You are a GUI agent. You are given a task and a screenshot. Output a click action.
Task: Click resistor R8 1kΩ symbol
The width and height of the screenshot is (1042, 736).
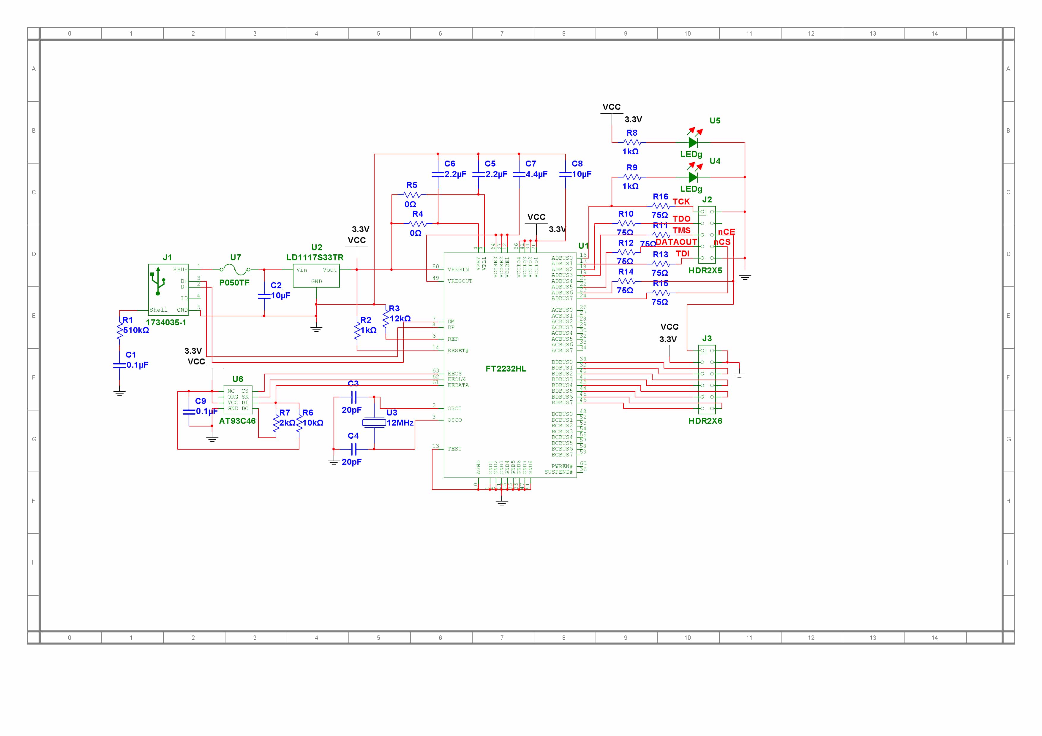click(632, 142)
